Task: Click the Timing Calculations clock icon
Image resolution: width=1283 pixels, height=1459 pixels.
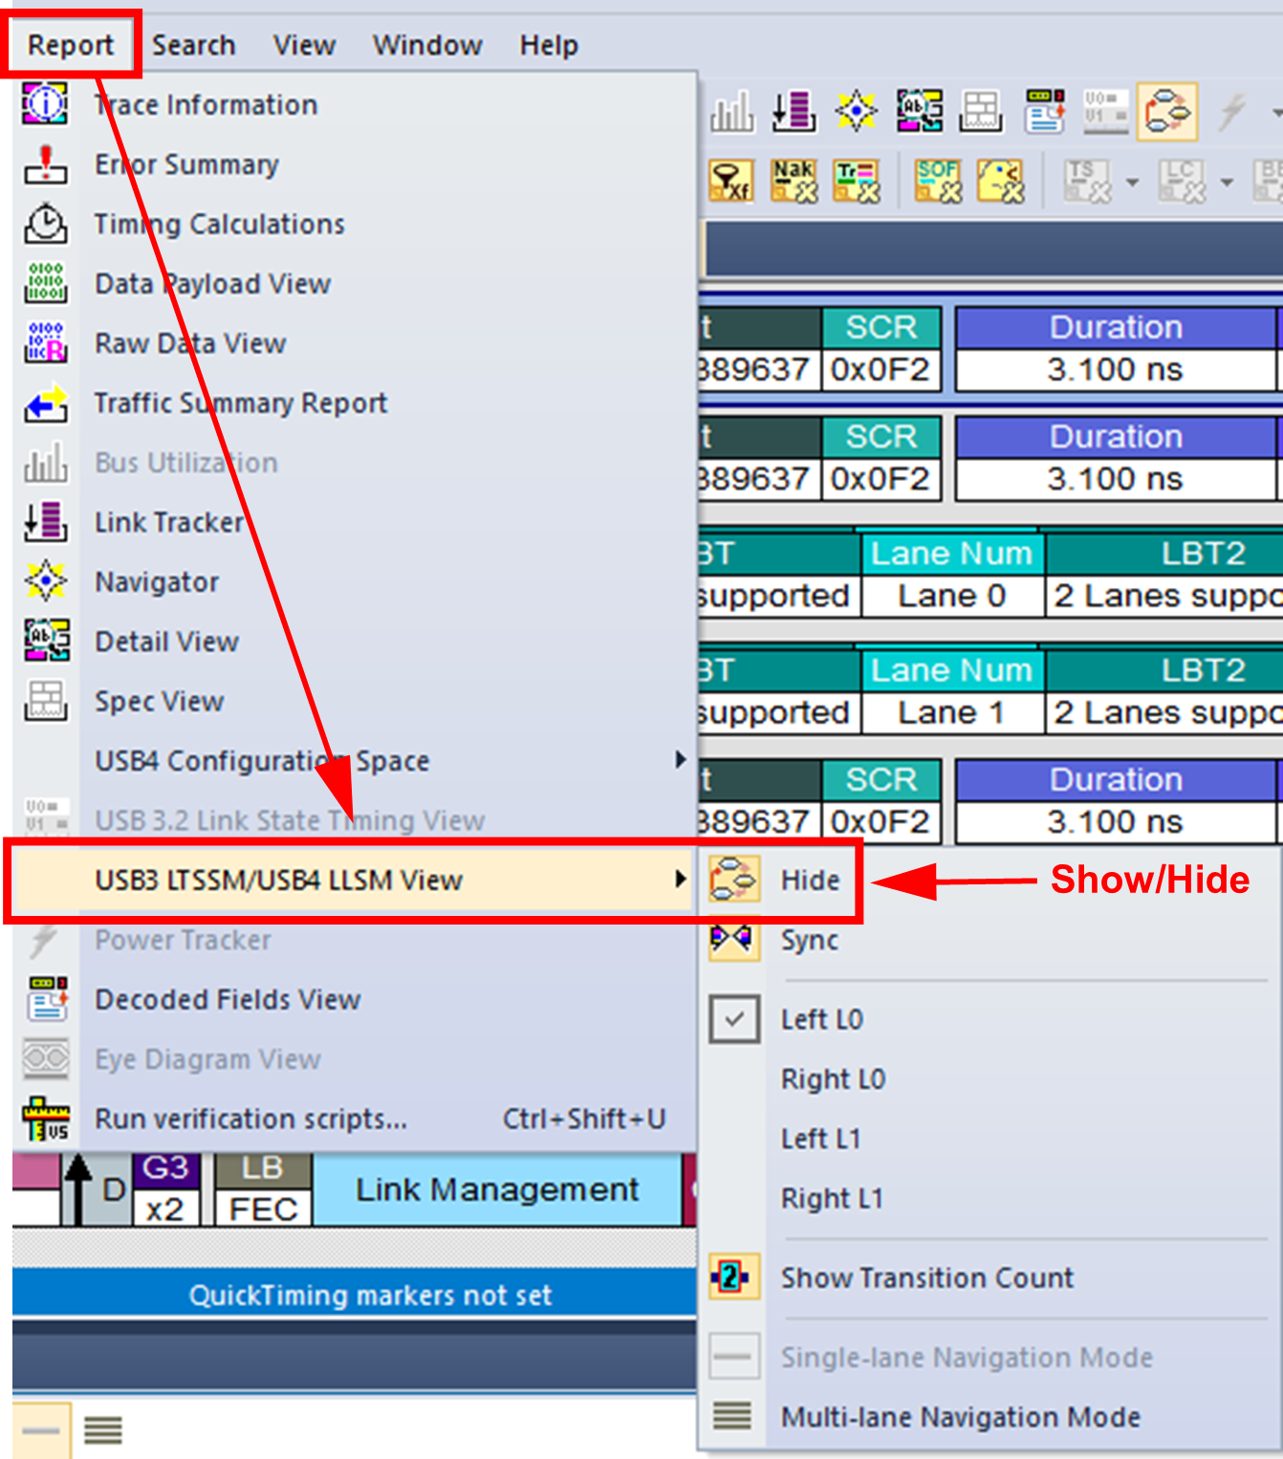Action: (x=45, y=224)
